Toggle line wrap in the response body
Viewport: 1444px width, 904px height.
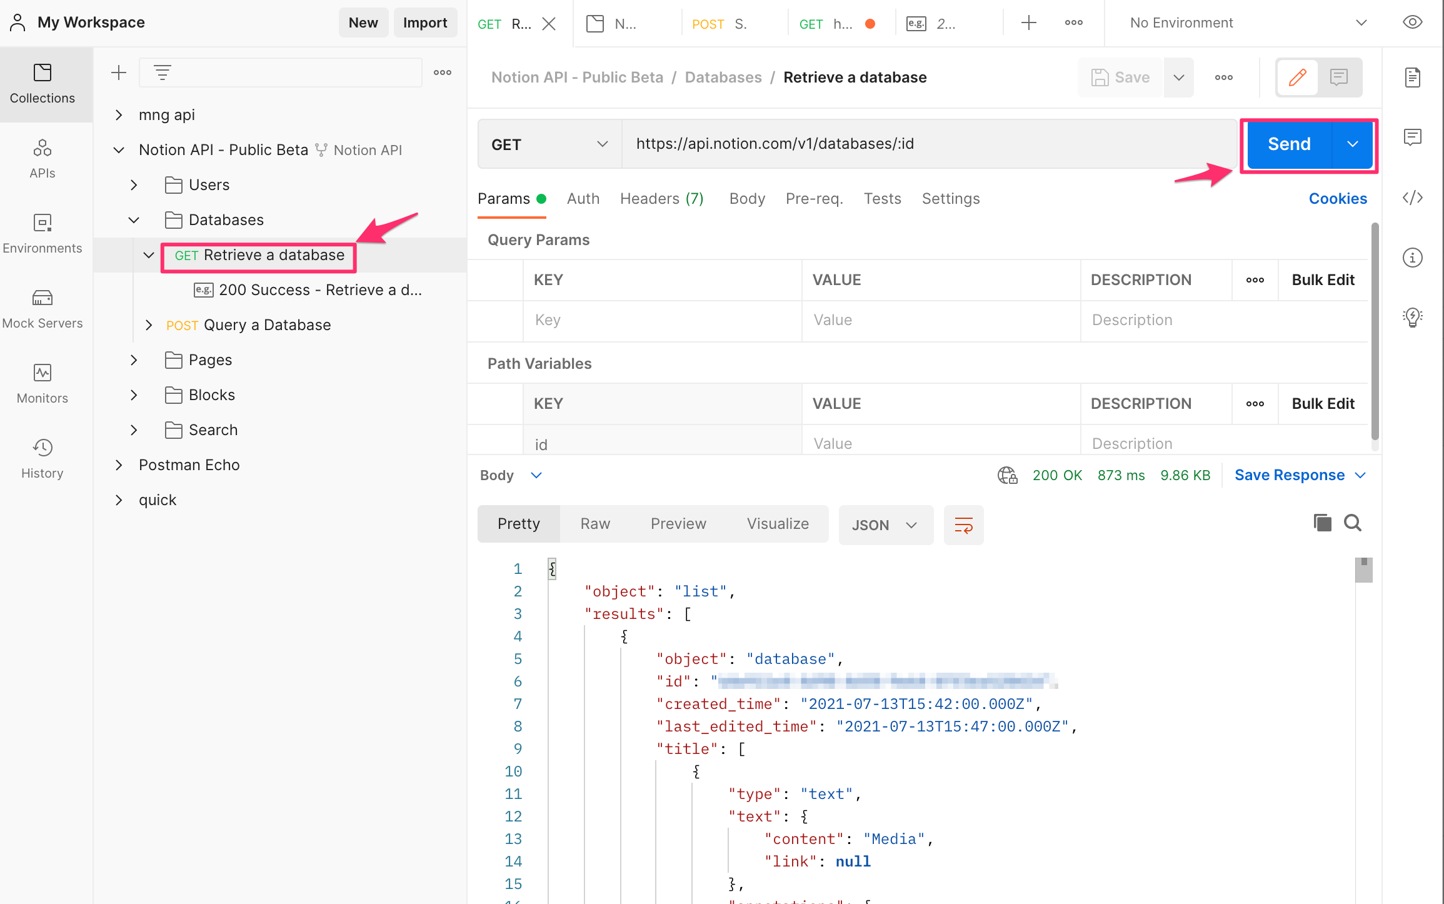963,525
